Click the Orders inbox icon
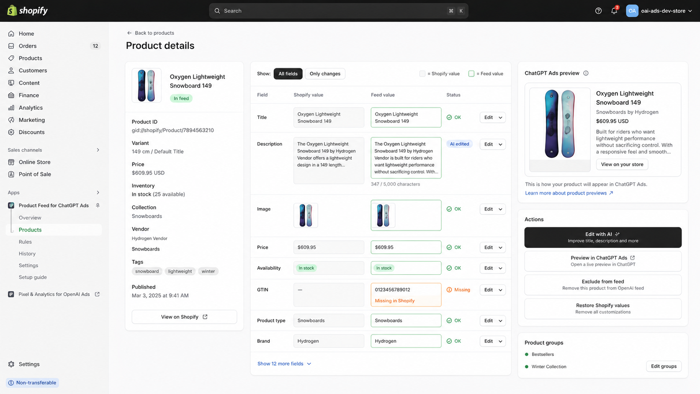 pyautogui.click(x=11, y=46)
